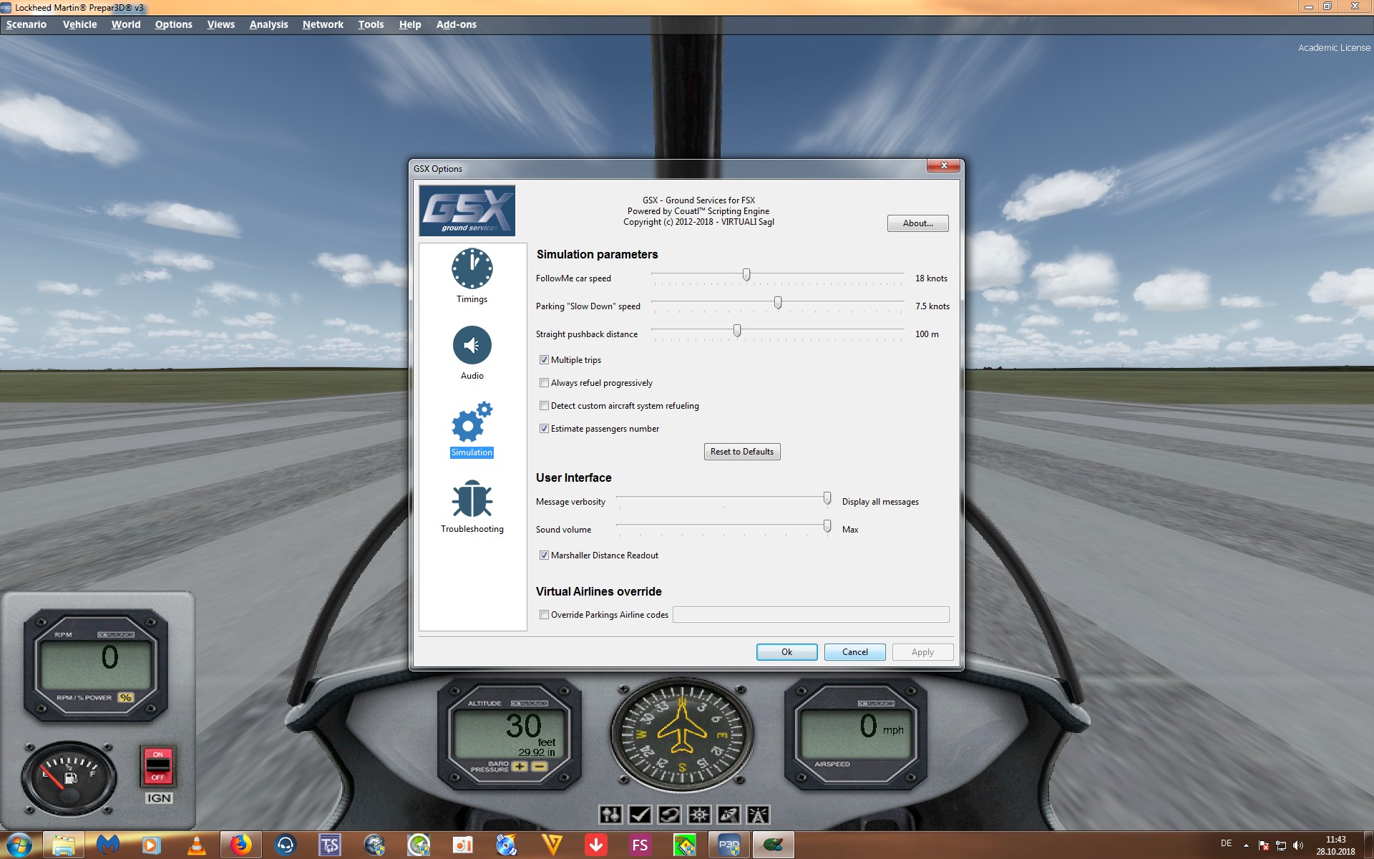Open the Audio settings section
Image resolution: width=1374 pixels, height=859 pixels.
pos(472,346)
